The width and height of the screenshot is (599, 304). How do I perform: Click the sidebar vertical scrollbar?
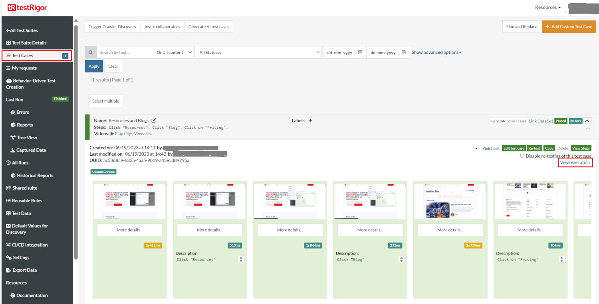coord(75,140)
